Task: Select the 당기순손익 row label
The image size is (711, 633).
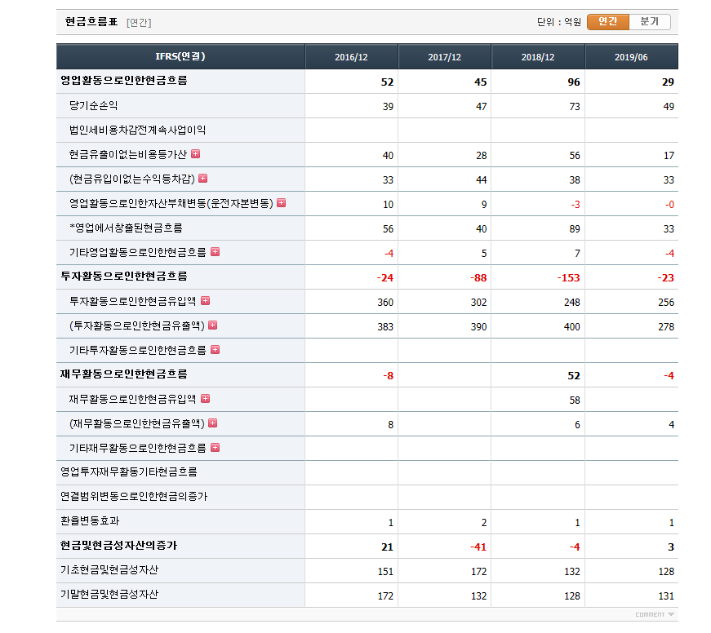Action: click(x=93, y=105)
